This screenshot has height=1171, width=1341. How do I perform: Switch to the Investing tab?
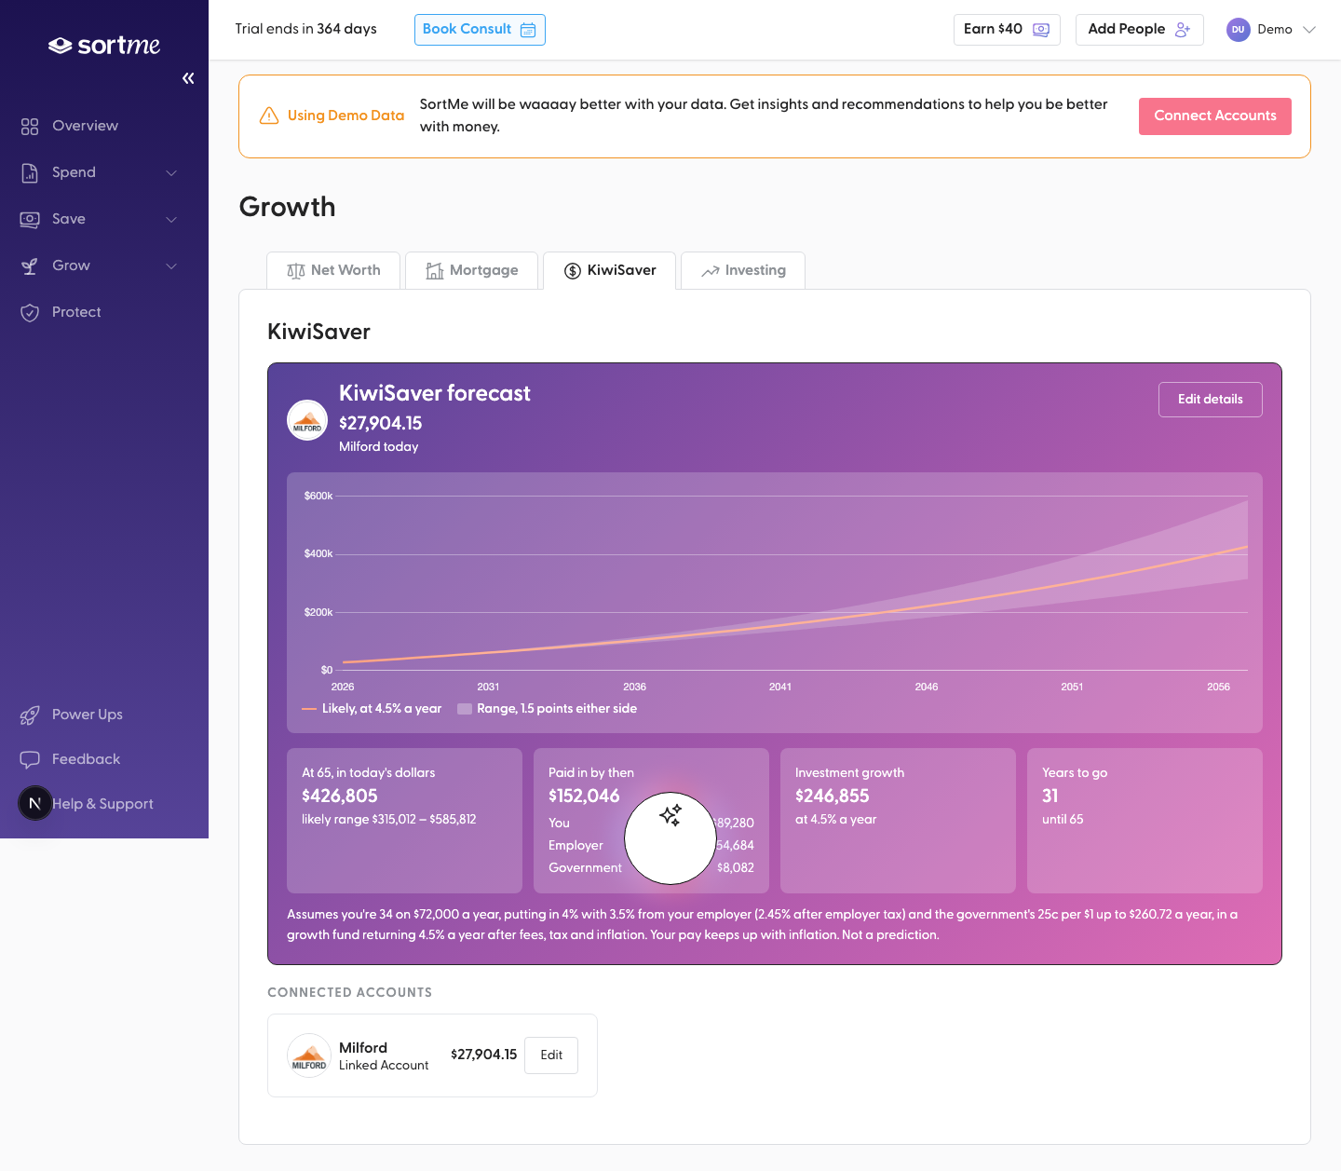click(743, 270)
